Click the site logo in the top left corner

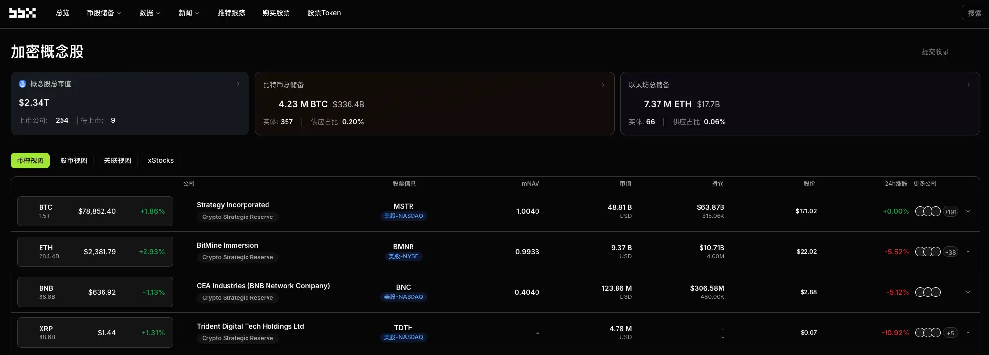[x=22, y=13]
